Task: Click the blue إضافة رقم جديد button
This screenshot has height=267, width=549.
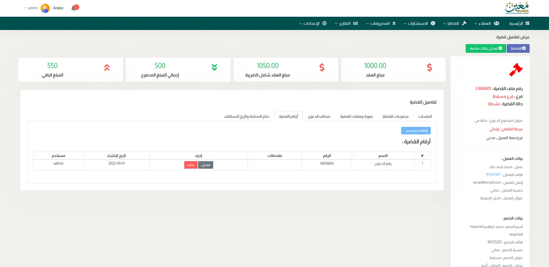Action: [x=416, y=131]
